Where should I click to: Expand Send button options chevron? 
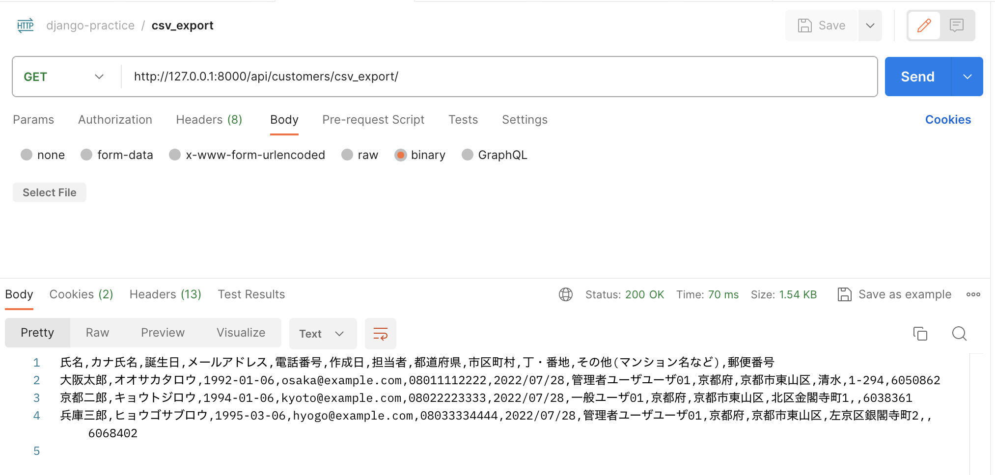click(x=967, y=77)
